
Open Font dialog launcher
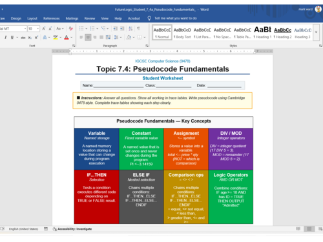[74, 46]
